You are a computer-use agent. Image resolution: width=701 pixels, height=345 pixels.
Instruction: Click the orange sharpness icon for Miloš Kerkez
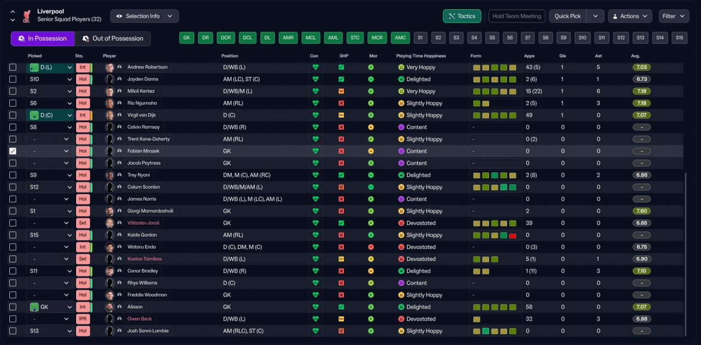[341, 91]
